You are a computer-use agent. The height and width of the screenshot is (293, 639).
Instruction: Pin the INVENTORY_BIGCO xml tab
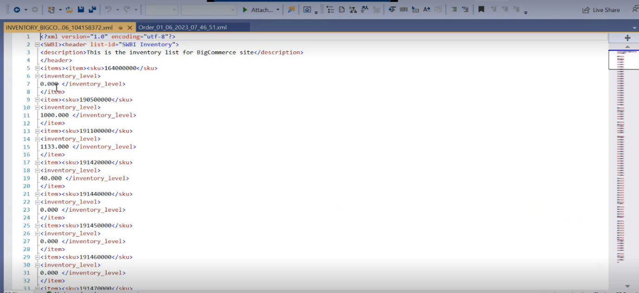[x=120, y=28]
